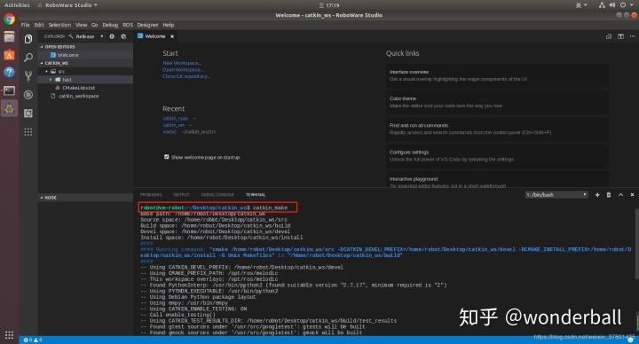Open the Search view in activity bar

(28, 58)
